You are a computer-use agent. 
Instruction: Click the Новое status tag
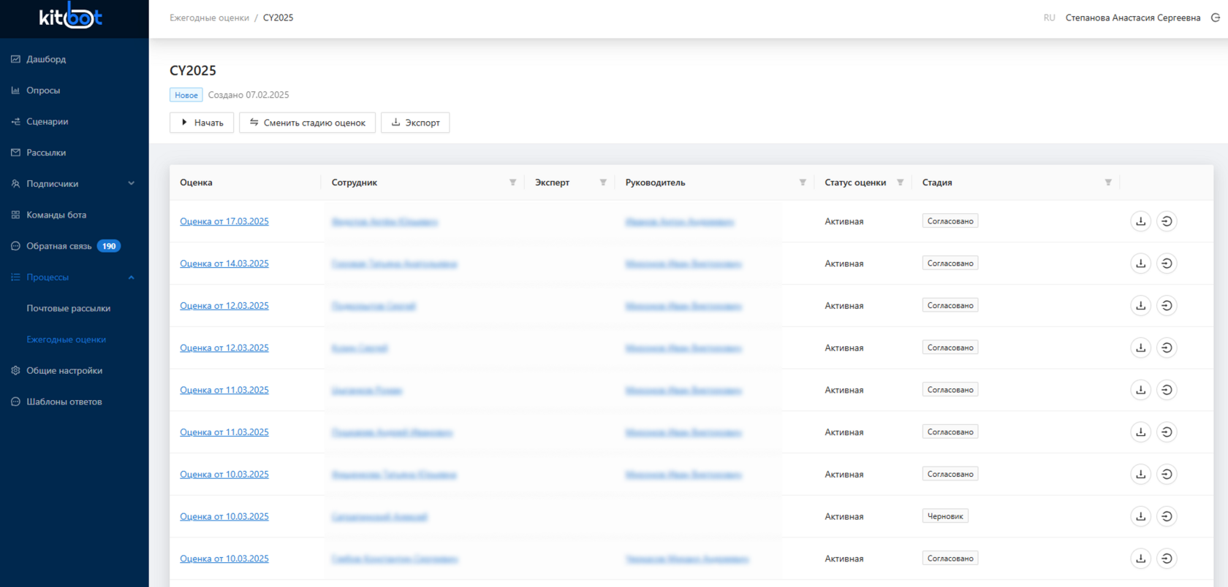186,95
